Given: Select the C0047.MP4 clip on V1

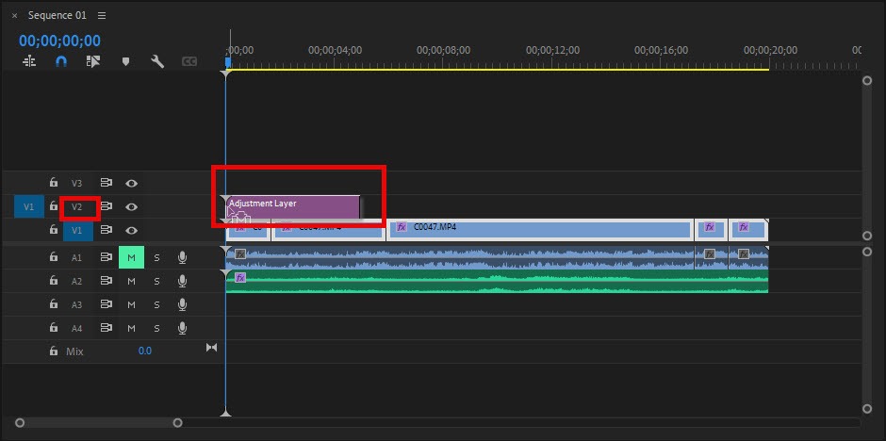Looking at the screenshot, I should pyautogui.click(x=539, y=229).
